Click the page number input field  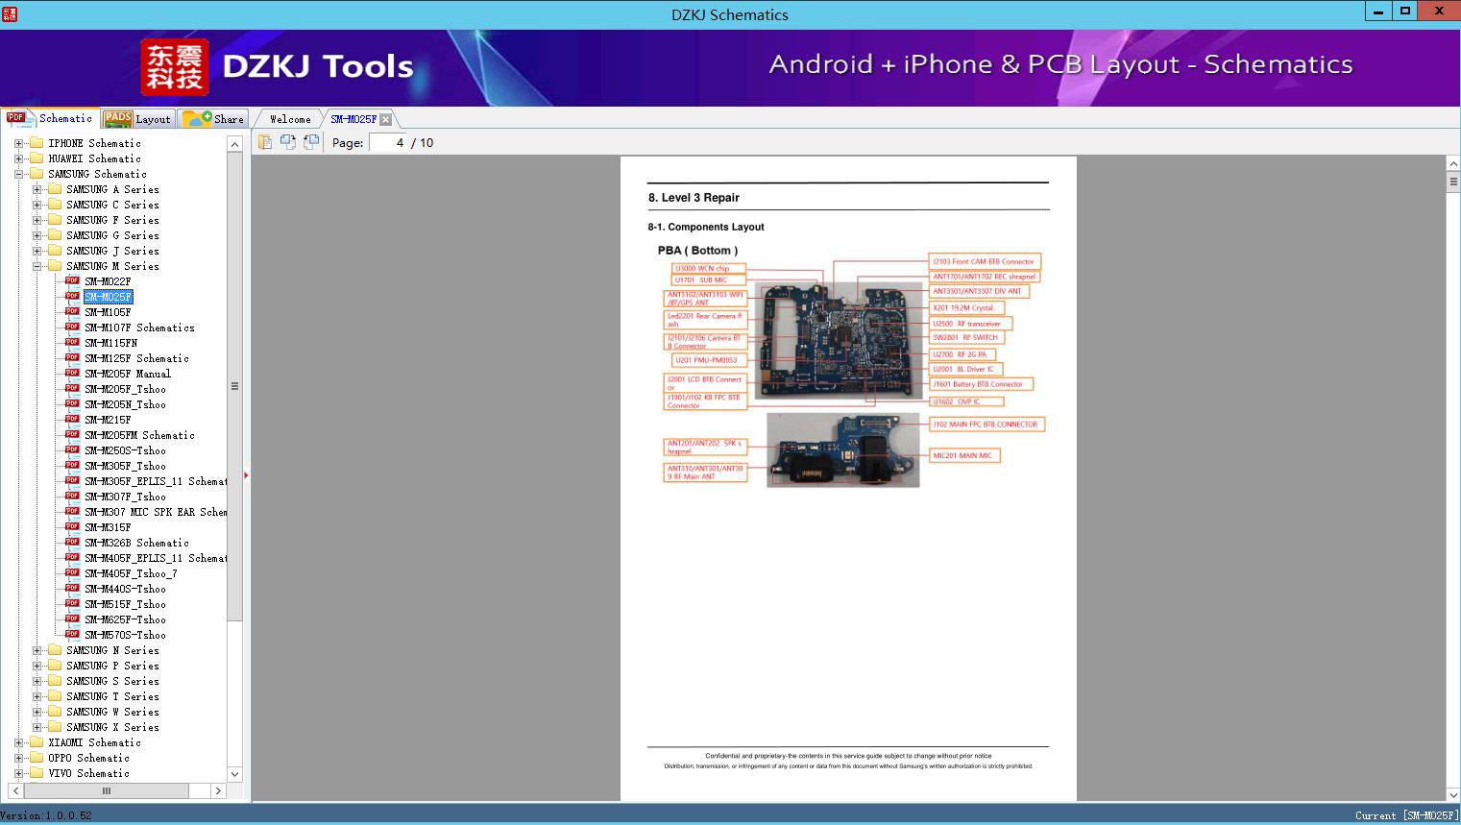[x=388, y=142]
